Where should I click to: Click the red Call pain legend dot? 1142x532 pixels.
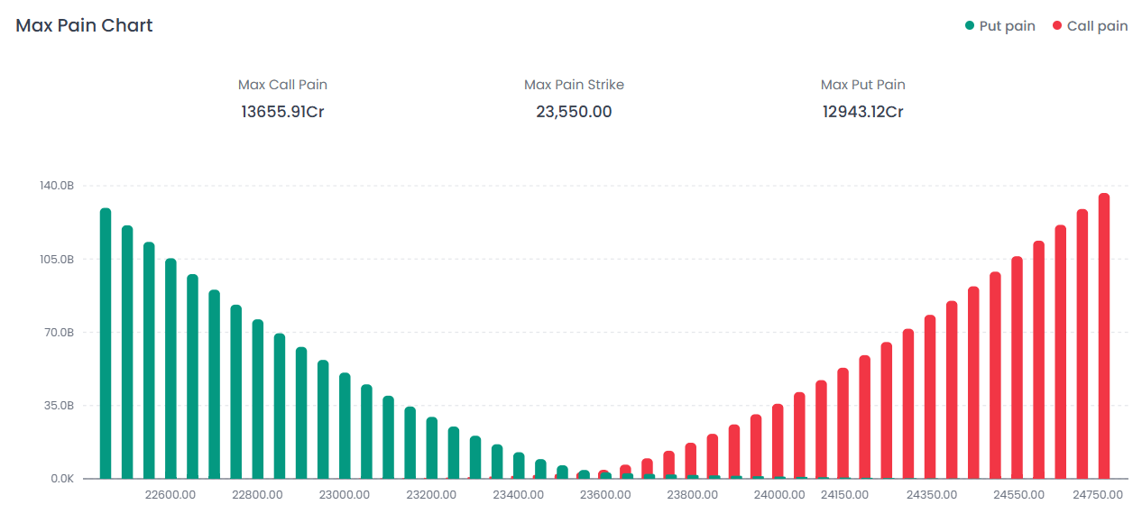click(1057, 25)
